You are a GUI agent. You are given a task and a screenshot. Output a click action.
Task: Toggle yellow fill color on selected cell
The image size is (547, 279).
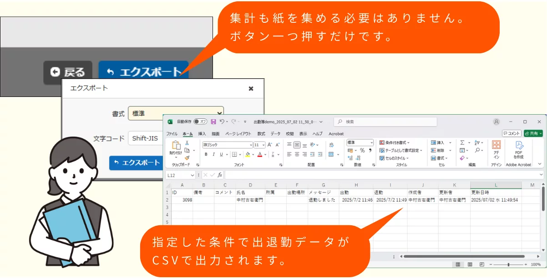point(248,154)
